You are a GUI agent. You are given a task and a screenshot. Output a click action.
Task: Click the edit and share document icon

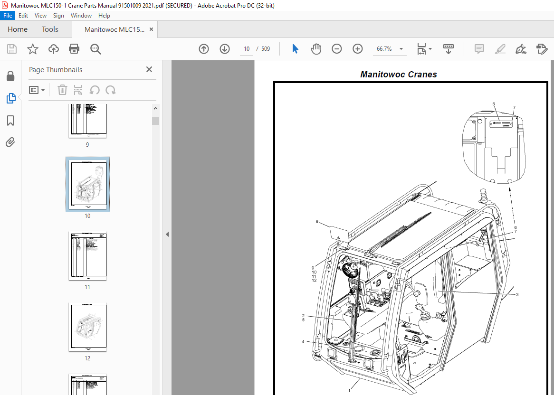542,49
